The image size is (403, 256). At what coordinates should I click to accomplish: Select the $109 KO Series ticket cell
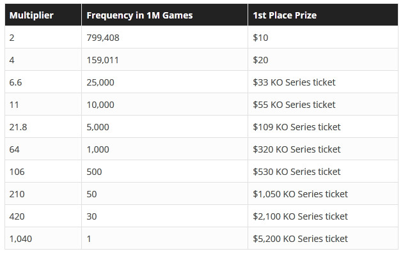click(x=323, y=126)
